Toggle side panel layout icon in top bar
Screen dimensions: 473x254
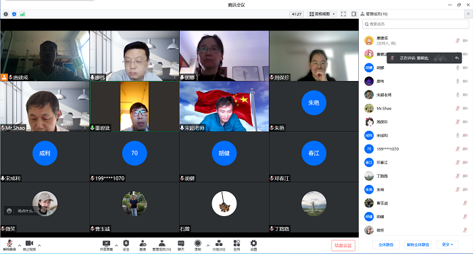[x=353, y=14]
